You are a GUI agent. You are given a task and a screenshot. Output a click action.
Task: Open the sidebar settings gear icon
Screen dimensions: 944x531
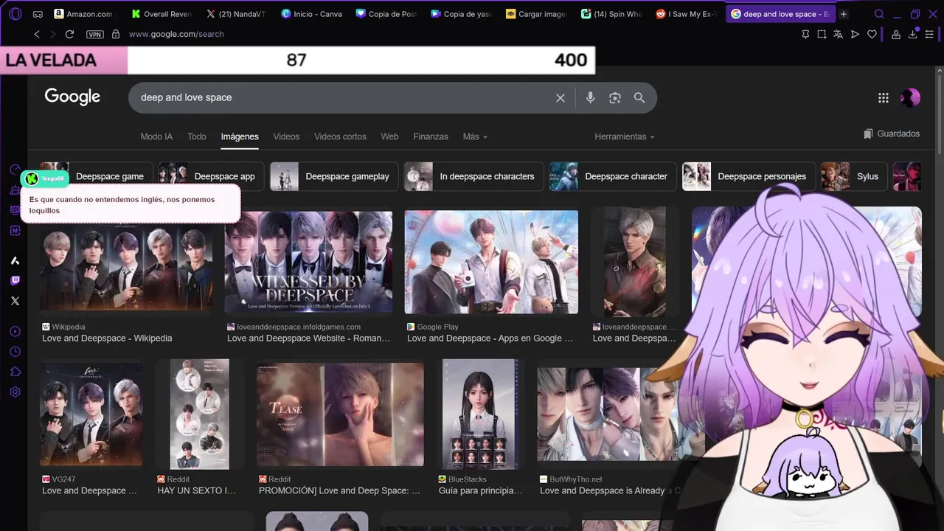click(x=15, y=392)
